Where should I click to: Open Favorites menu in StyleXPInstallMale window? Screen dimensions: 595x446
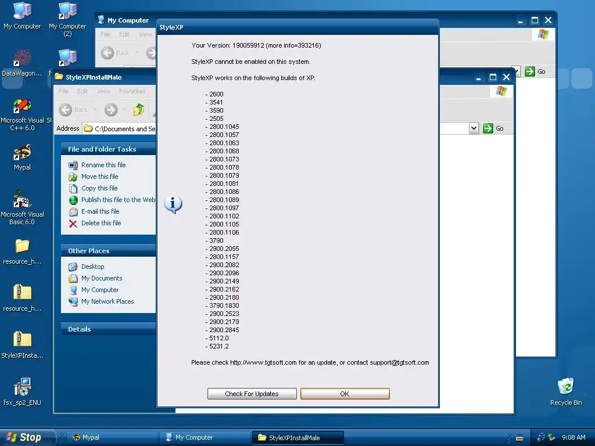pyautogui.click(x=132, y=91)
